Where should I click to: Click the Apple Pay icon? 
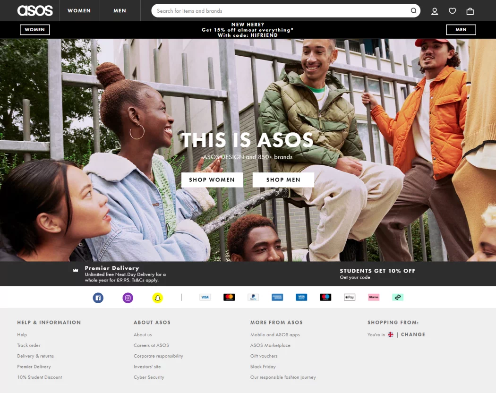pos(350,297)
